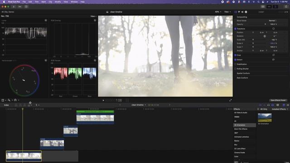Viewport: 290px width, 163px height.
Task: Select the Blur effects category
Action: click(236, 145)
